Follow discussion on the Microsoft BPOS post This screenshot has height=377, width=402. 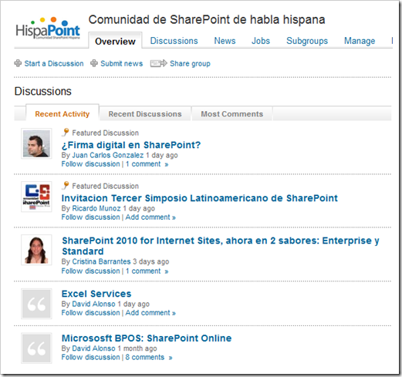[x=90, y=357]
